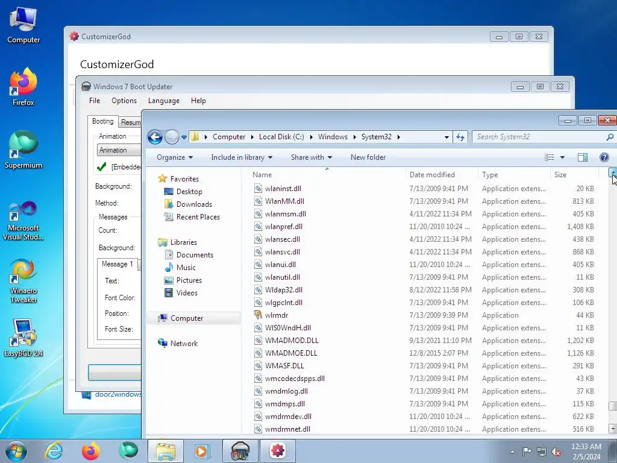Click the file list scroll down arrow
617x463 pixels.
[x=612, y=429]
